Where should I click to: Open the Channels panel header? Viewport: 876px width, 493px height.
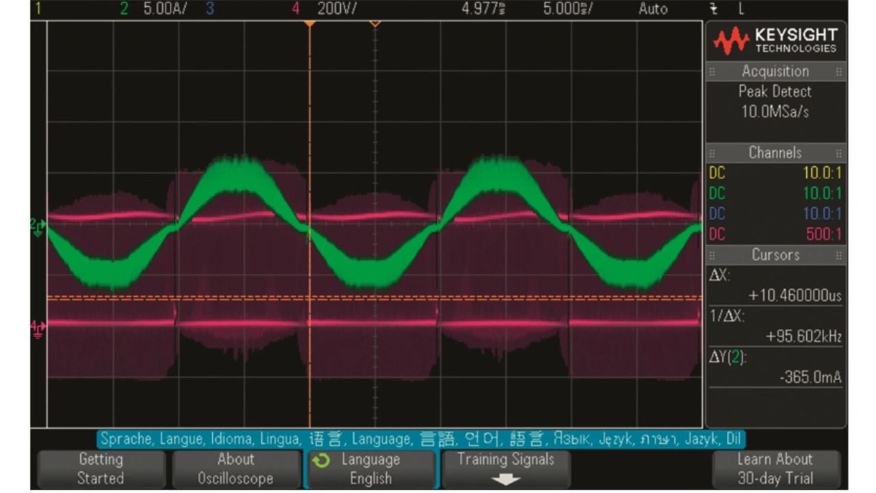(x=775, y=152)
